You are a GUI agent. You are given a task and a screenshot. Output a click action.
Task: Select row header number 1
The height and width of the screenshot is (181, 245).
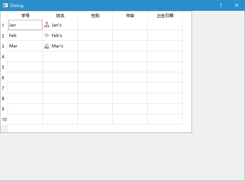point(4,25)
